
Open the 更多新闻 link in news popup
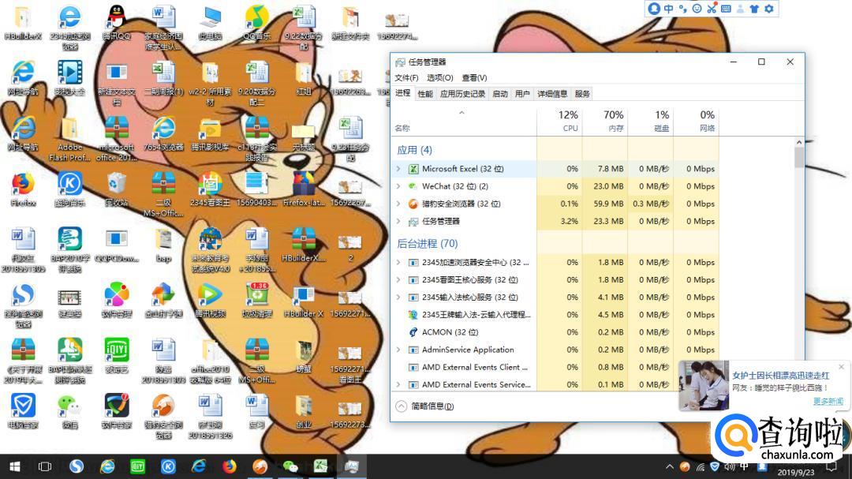point(828,401)
